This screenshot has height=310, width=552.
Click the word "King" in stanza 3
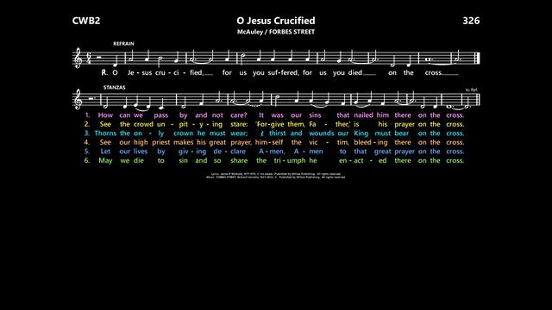point(361,133)
